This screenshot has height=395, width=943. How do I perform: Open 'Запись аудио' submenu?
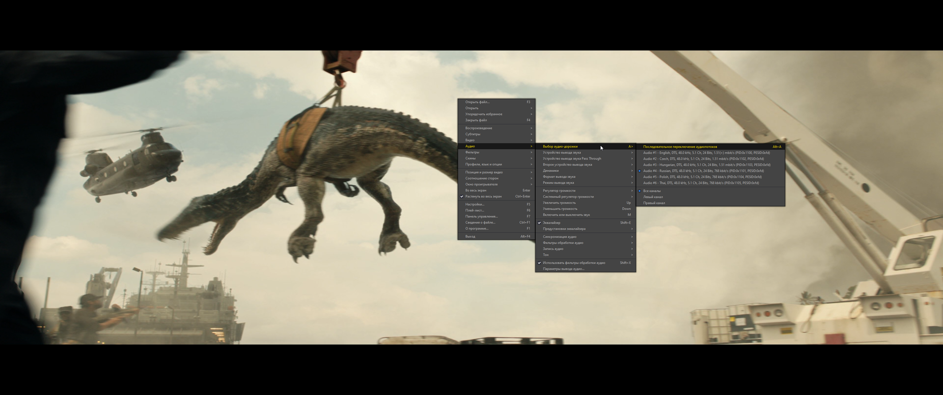point(585,249)
